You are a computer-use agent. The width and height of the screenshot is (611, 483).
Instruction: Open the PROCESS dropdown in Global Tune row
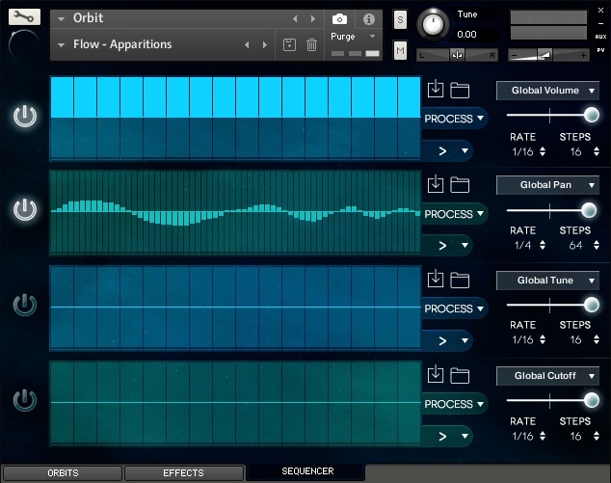tap(454, 309)
